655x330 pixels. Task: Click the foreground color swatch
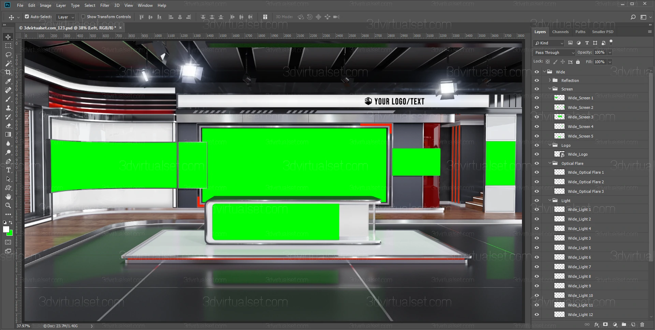click(x=6, y=230)
